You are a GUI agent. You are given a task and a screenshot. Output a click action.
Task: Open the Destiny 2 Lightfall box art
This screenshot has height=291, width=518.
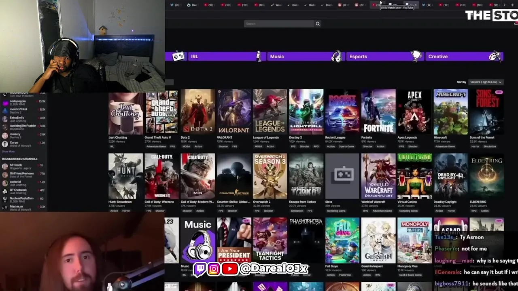[x=306, y=112]
